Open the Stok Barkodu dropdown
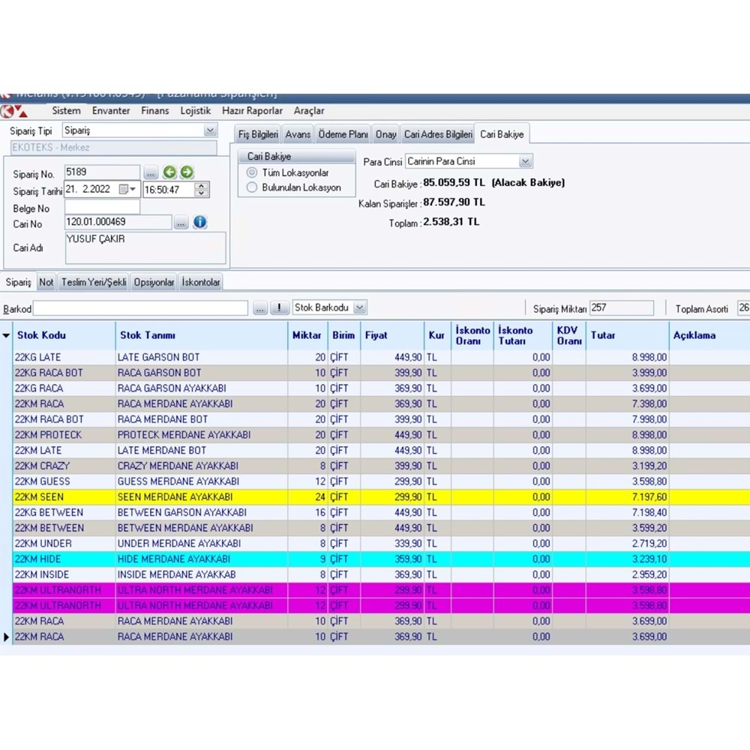 360,307
